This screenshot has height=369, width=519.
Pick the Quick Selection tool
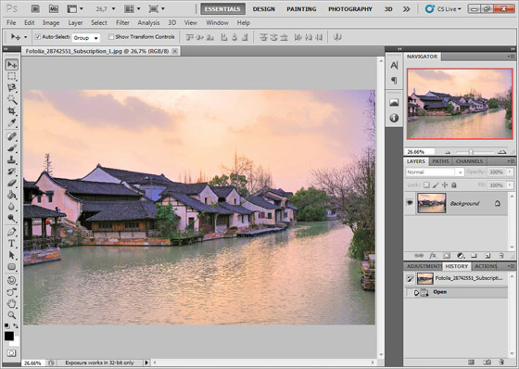click(x=11, y=99)
